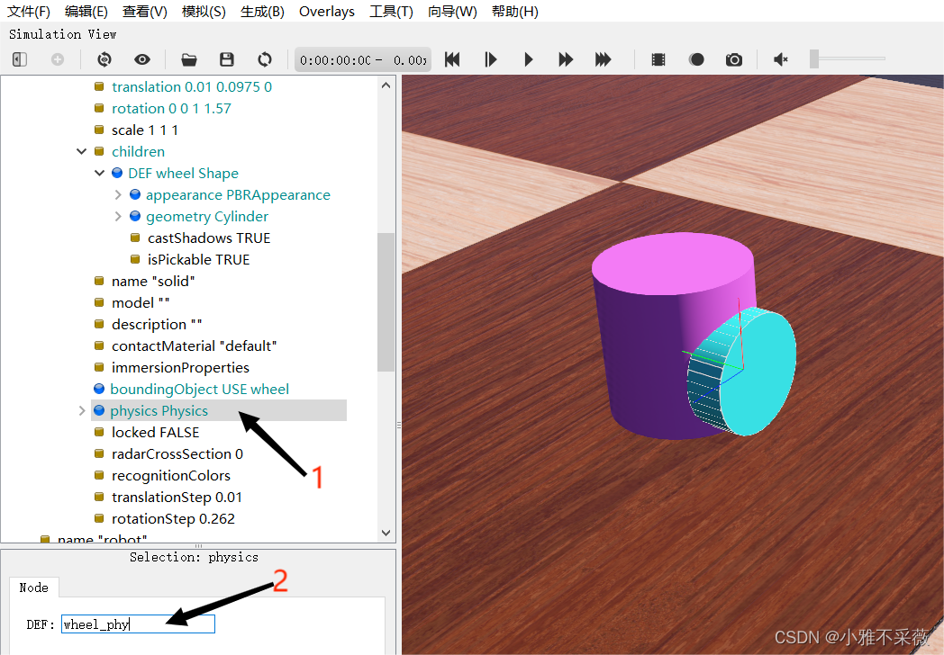Click the restore viewpoint icon

pos(104,59)
